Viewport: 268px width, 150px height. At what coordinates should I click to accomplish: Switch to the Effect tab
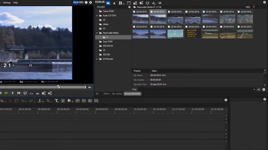(x=106, y=94)
